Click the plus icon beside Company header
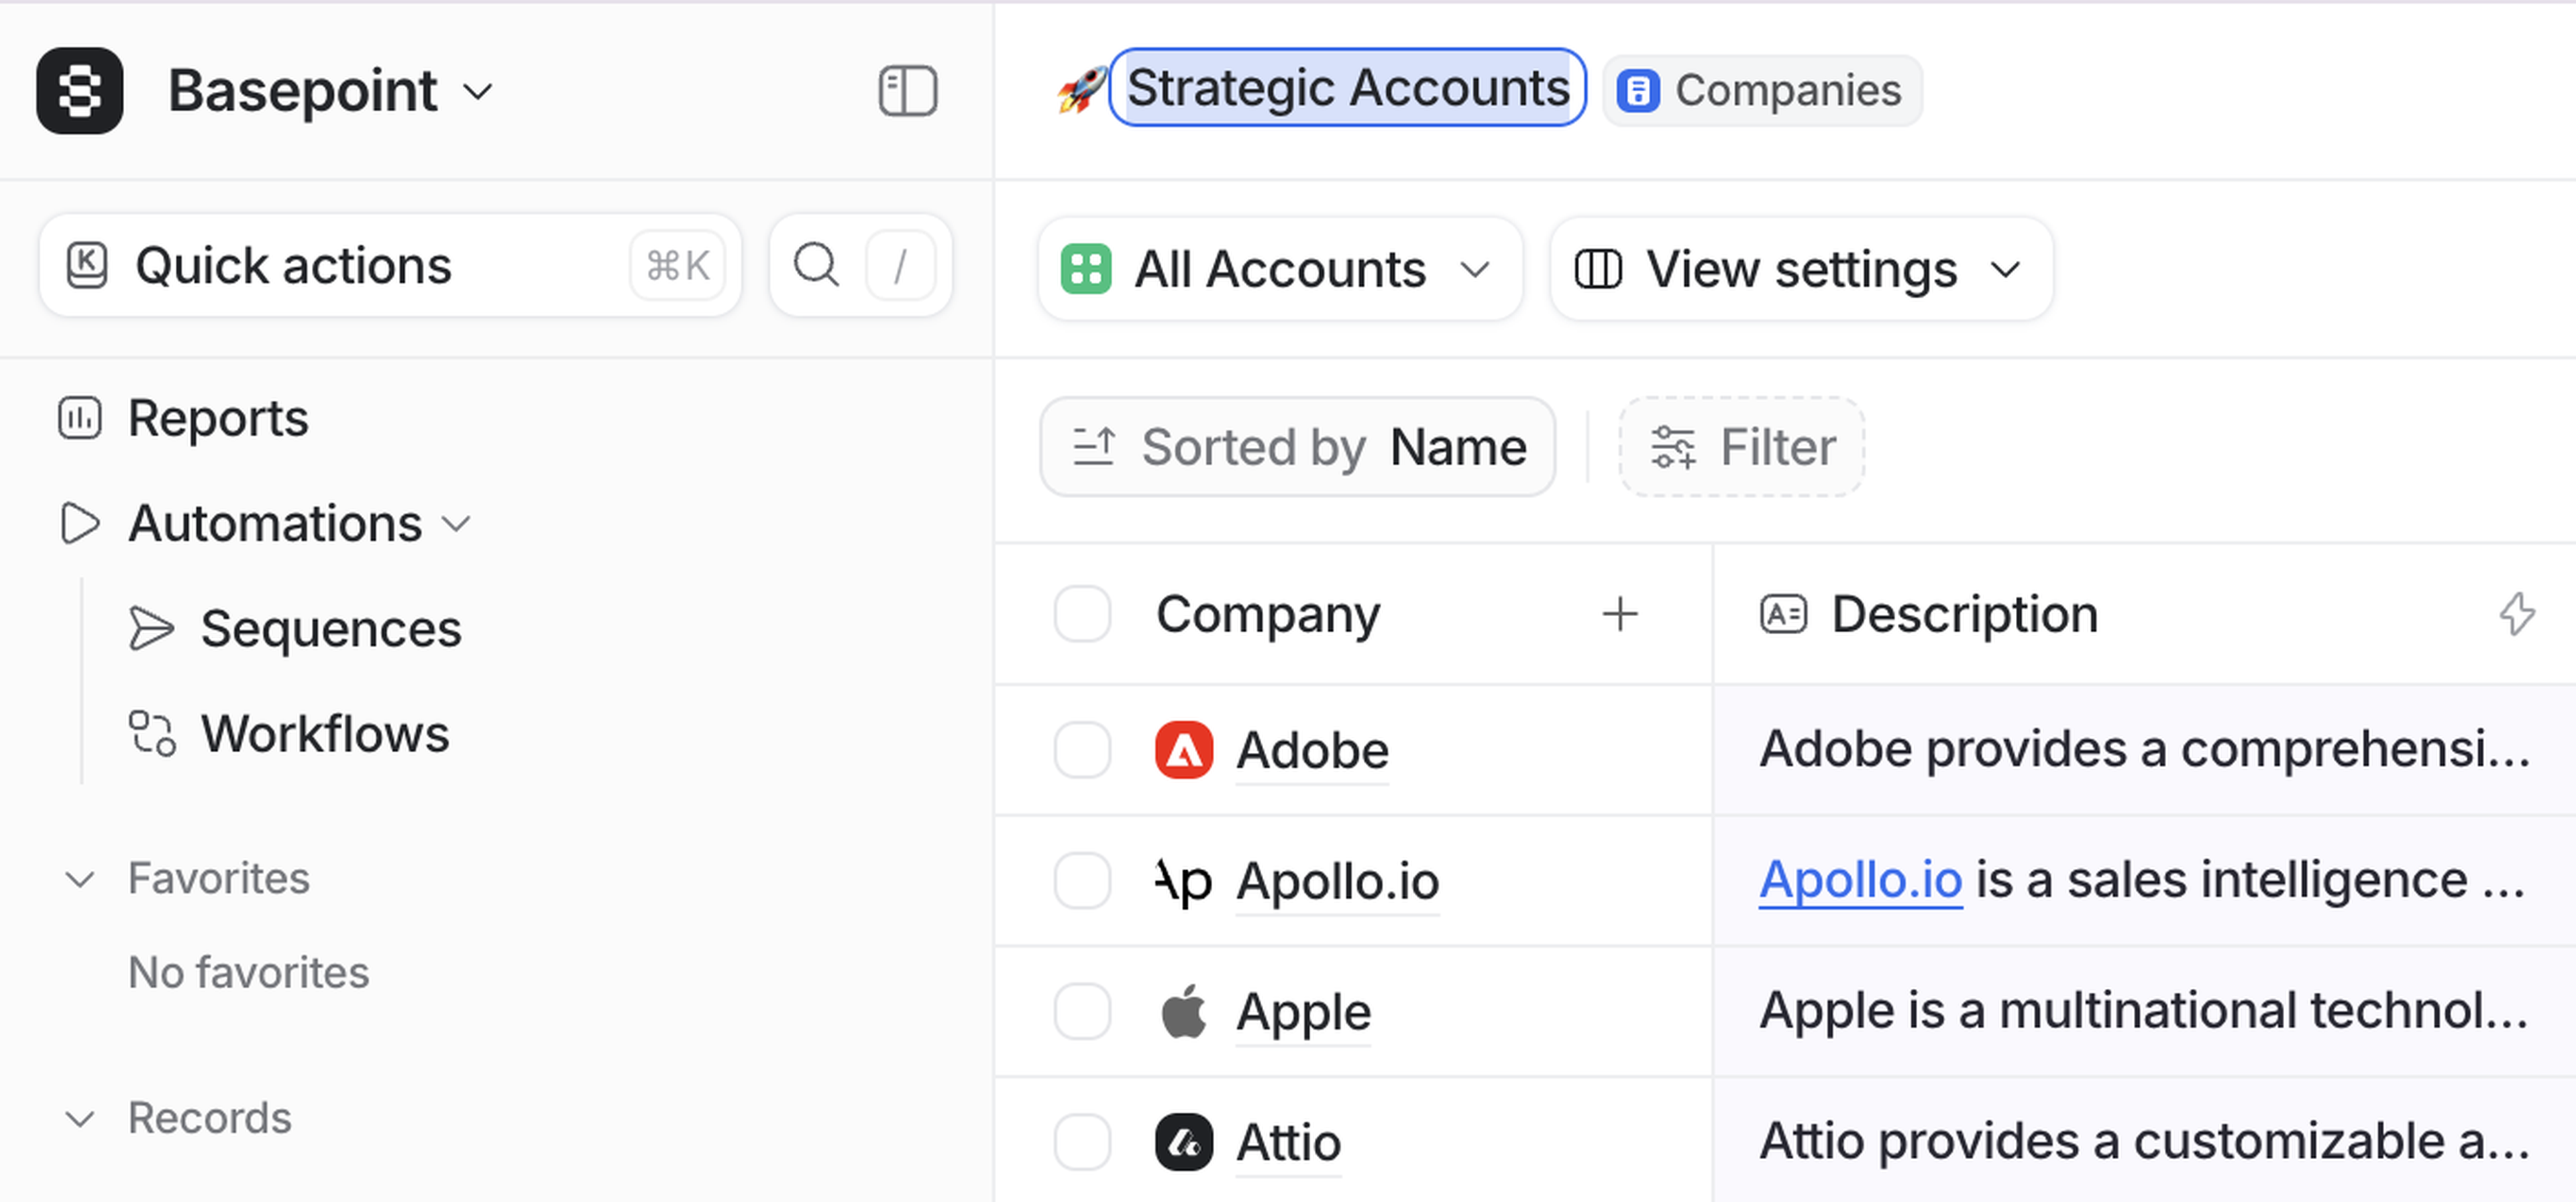The image size is (2576, 1202). tap(1619, 613)
